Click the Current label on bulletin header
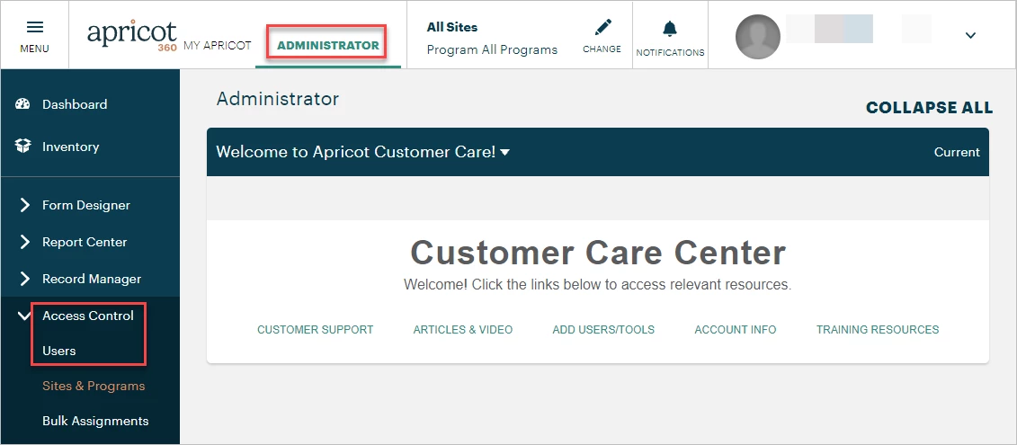 pyautogui.click(x=957, y=153)
